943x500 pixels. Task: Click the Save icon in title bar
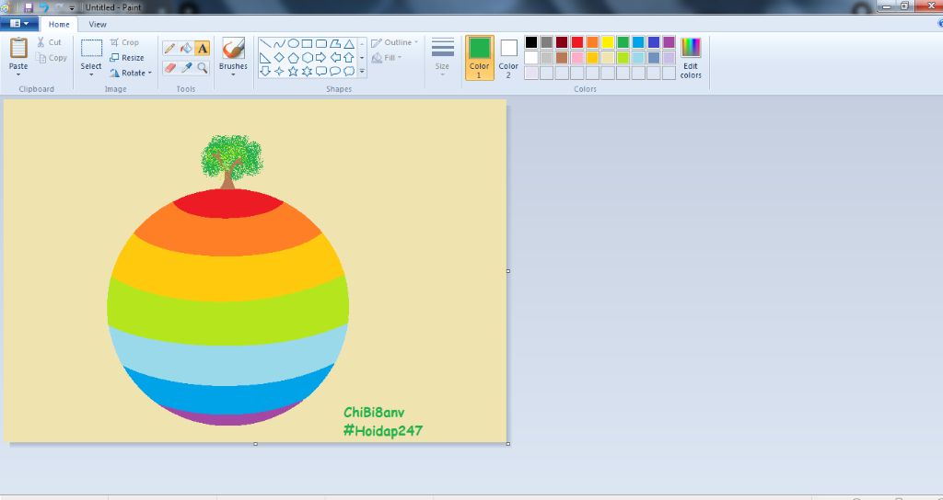pyautogui.click(x=29, y=7)
